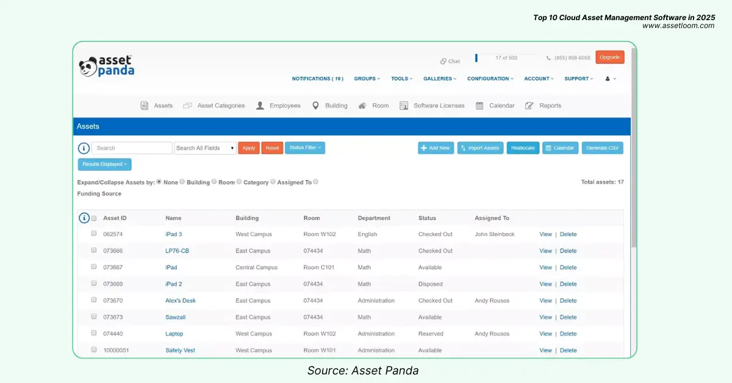Check the checkbox for asset 062574

[x=93, y=234]
